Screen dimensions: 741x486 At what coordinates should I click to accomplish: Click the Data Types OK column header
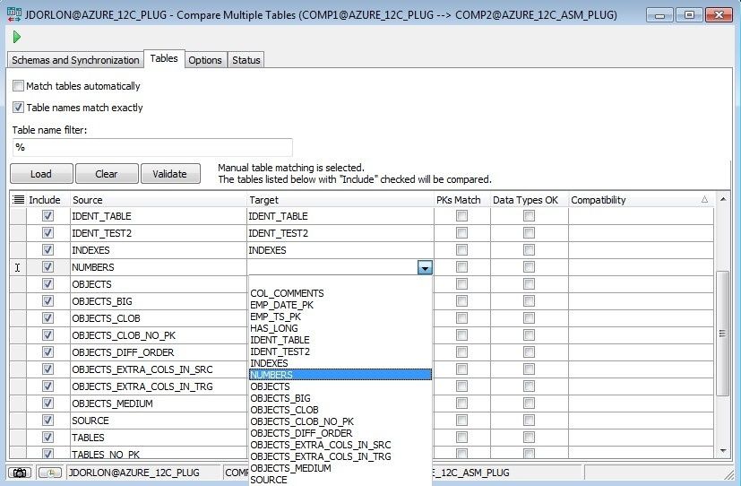529,199
